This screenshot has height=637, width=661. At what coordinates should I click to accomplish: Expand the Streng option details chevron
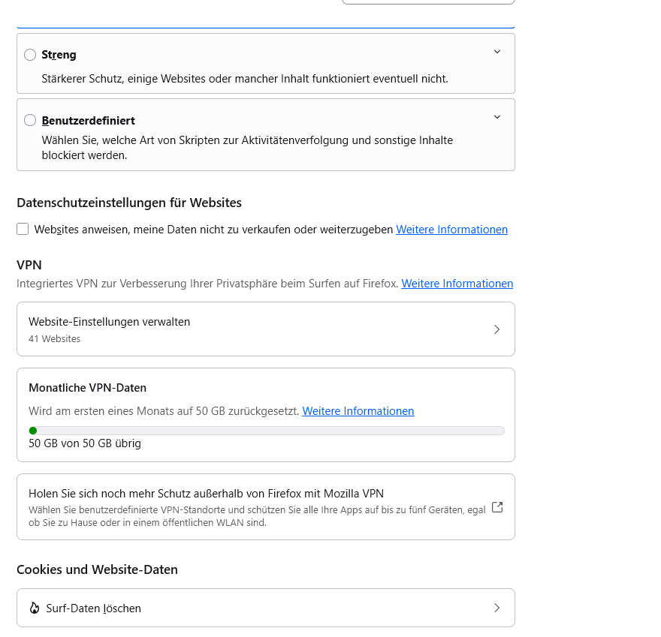pos(497,52)
